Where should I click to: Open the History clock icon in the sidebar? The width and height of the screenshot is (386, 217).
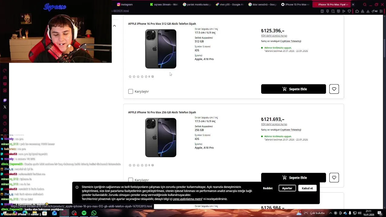pyautogui.click(x=5, y=124)
